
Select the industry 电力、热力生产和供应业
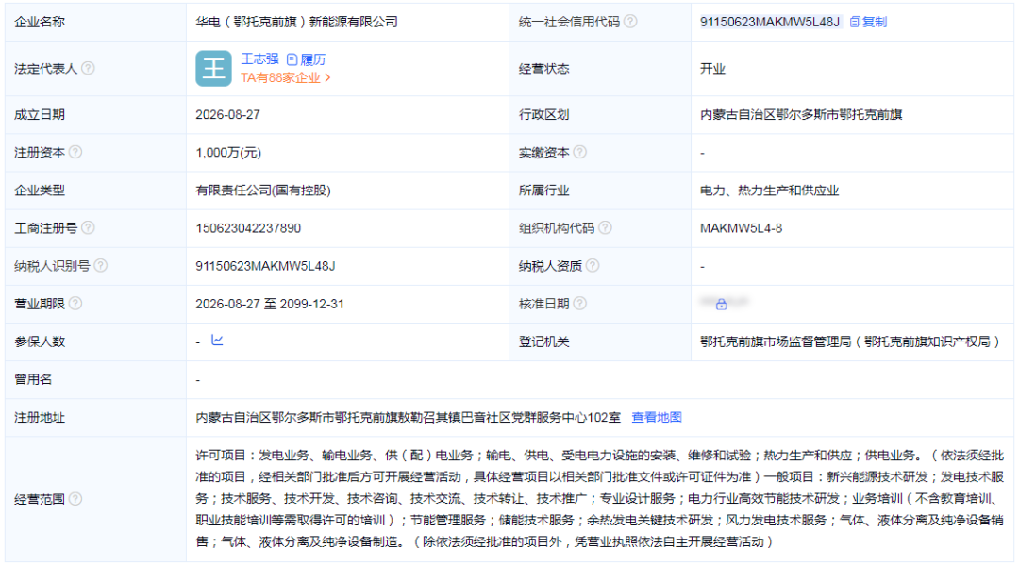tap(770, 191)
